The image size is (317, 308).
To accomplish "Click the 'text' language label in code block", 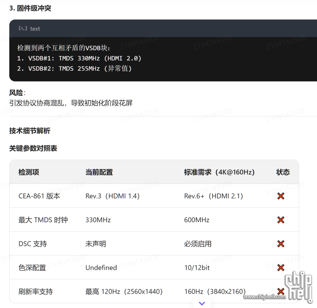I will [x=35, y=29].
